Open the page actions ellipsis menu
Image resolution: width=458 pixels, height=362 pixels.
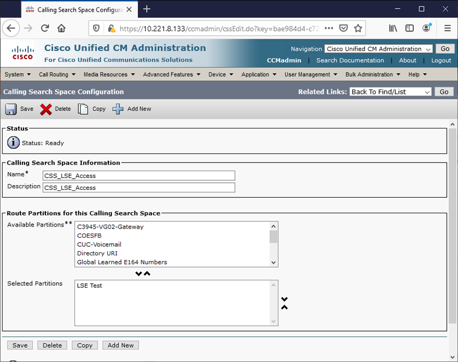(329, 28)
